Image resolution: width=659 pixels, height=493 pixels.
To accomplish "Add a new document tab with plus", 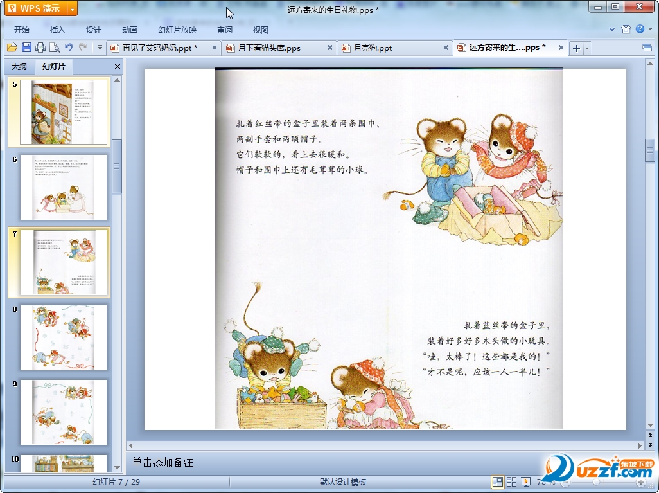I will point(576,48).
